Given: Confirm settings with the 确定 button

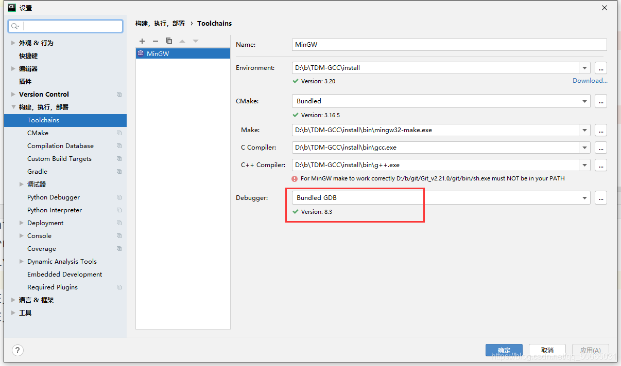Looking at the screenshot, I should [x=504, y=350].
